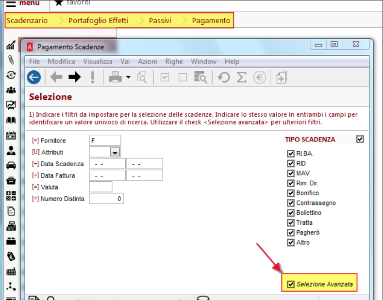This screenshot has width=383, height=300.
Task: Click the euro currency icon
Action: pyautogui.click(x=259, y=78)
